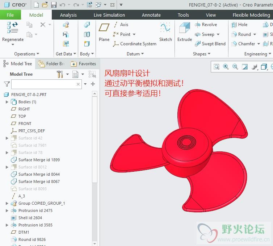Click the Redo arrow icon
Screen dimensions: 273x246
click(76, 5)
